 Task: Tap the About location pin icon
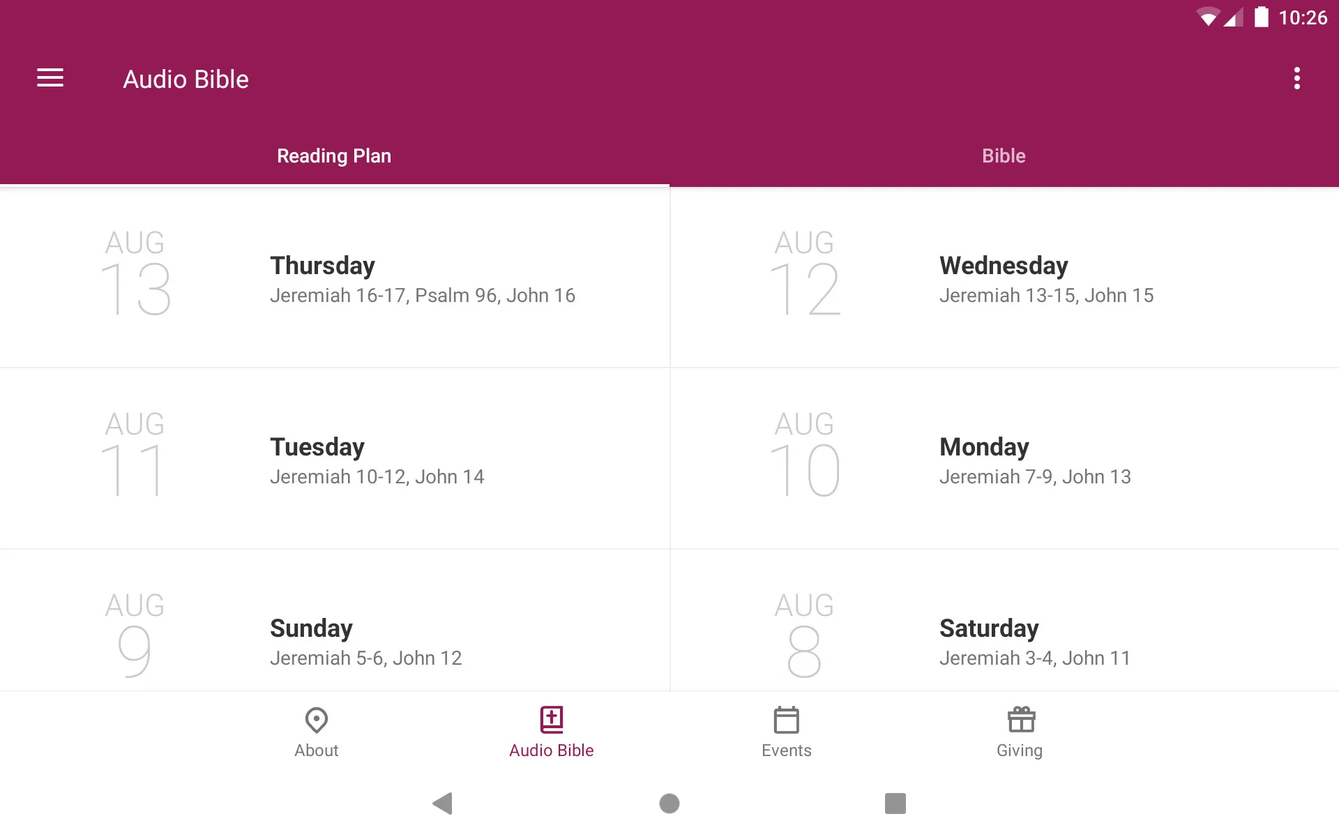coord(316,721)
